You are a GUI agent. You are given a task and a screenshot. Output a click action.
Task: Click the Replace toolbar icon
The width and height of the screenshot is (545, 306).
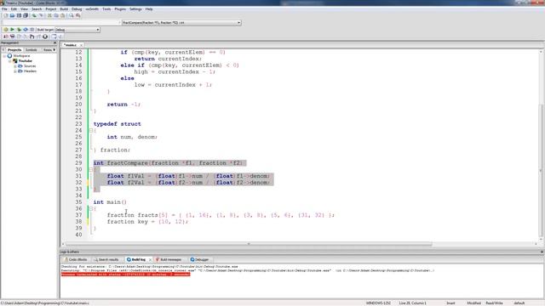[x=77, y=15]
